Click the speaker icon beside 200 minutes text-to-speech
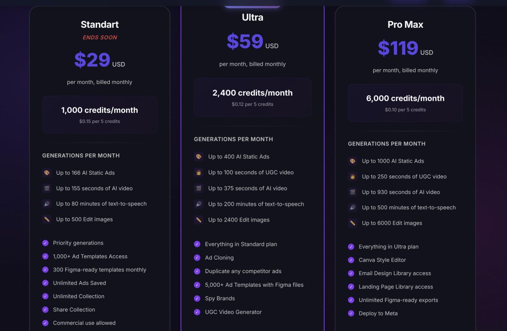This screenshot has width=507, height=331. coord(199,204)
